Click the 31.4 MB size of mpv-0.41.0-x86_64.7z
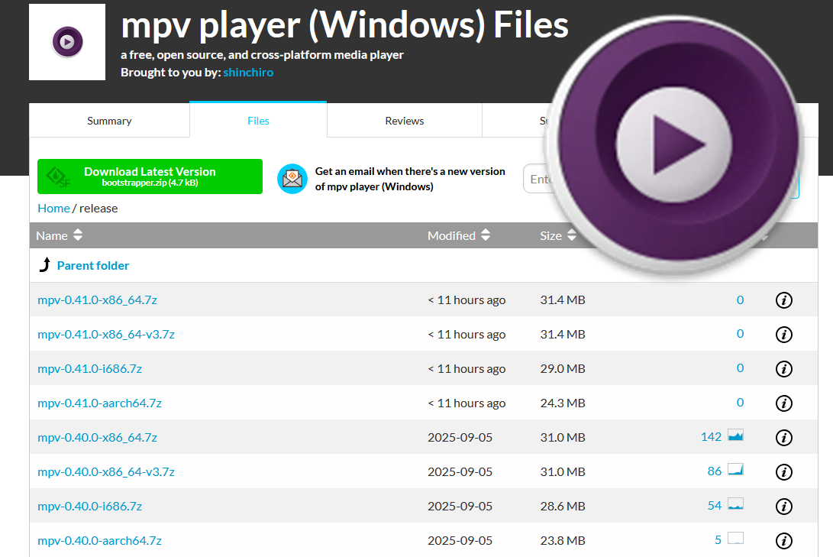The width and height of the screenshot is (833, 557). (563, 300)
